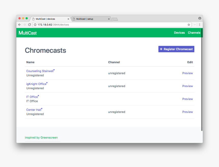Close the Multicast setup tab
The height and width of the screenshot is (167, 219).
(109, 19)
